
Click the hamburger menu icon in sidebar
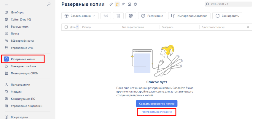coord(7,4)
